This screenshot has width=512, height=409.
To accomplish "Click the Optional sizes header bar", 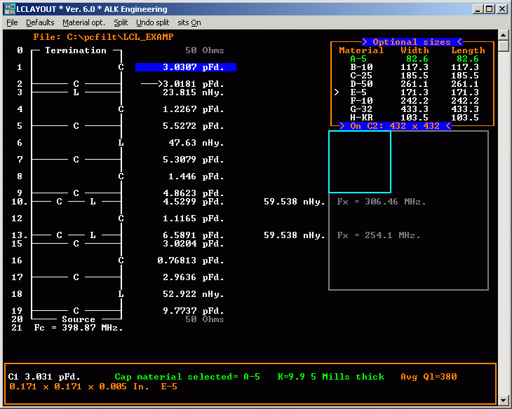I will point(412,42).
